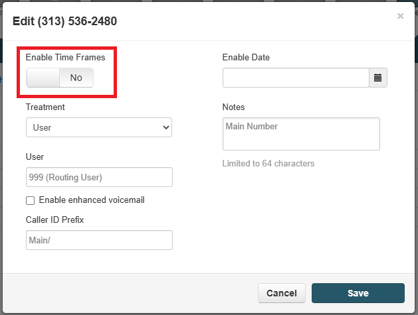The width and height of the screenshot is (418, 315).
Task: Cancel the number edit dialog
Action: (282, 293)
